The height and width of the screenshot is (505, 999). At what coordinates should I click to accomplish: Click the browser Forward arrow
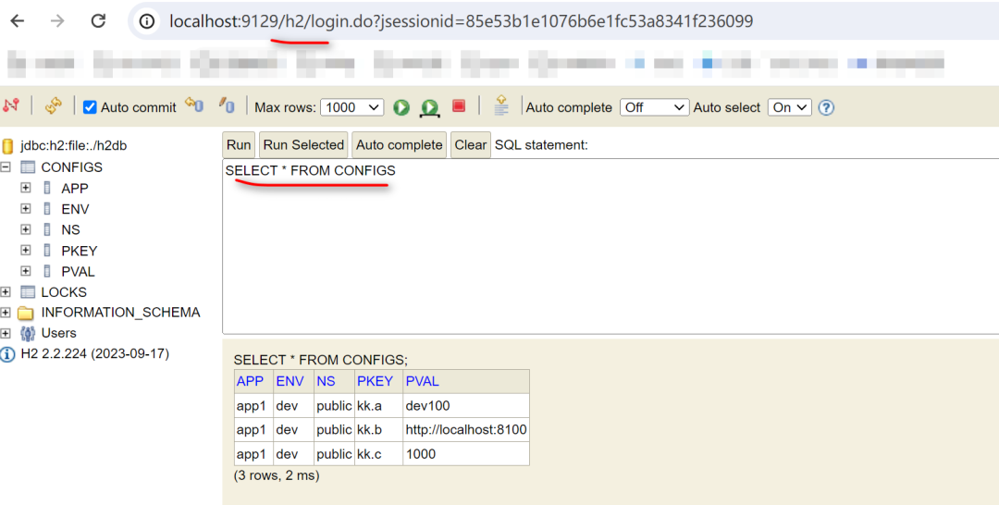(57, 21)
